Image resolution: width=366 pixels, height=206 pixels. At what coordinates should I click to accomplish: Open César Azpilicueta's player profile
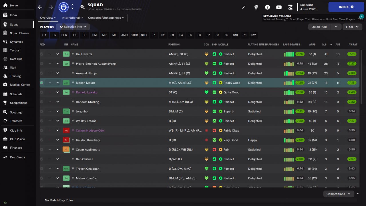tap(88, 150)
